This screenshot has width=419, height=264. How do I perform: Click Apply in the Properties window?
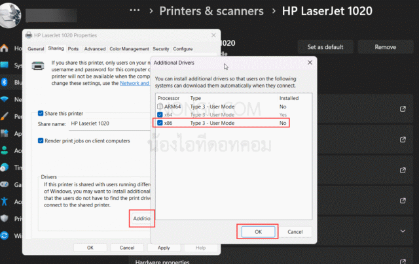pyautogui.click(x=164, y=248)
